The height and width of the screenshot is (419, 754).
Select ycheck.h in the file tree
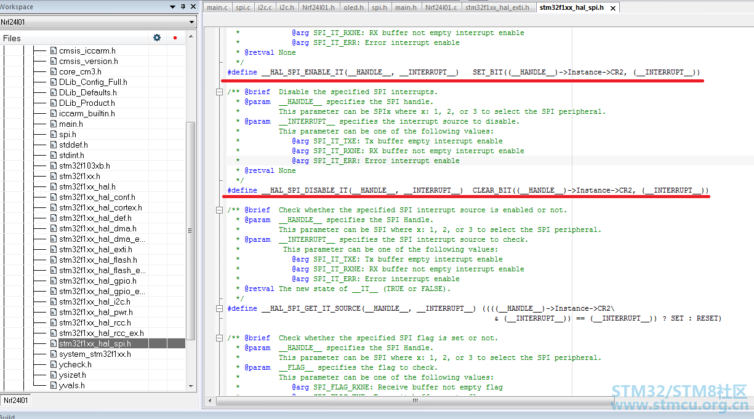coord(75,364)
